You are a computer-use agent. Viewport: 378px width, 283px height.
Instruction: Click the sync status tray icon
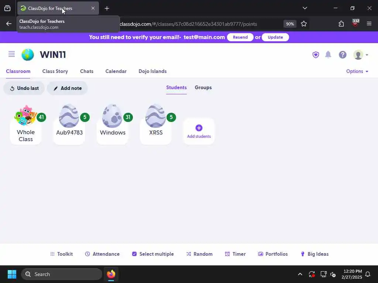click(x=312, y=274)
